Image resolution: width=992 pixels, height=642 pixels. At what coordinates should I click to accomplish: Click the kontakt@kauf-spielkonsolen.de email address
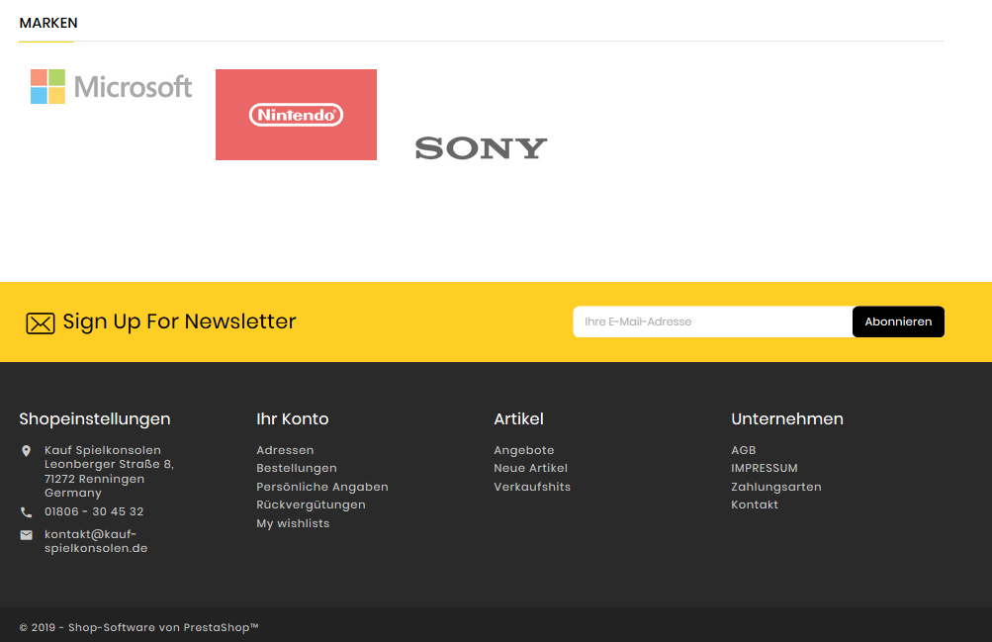pos(96,541)
